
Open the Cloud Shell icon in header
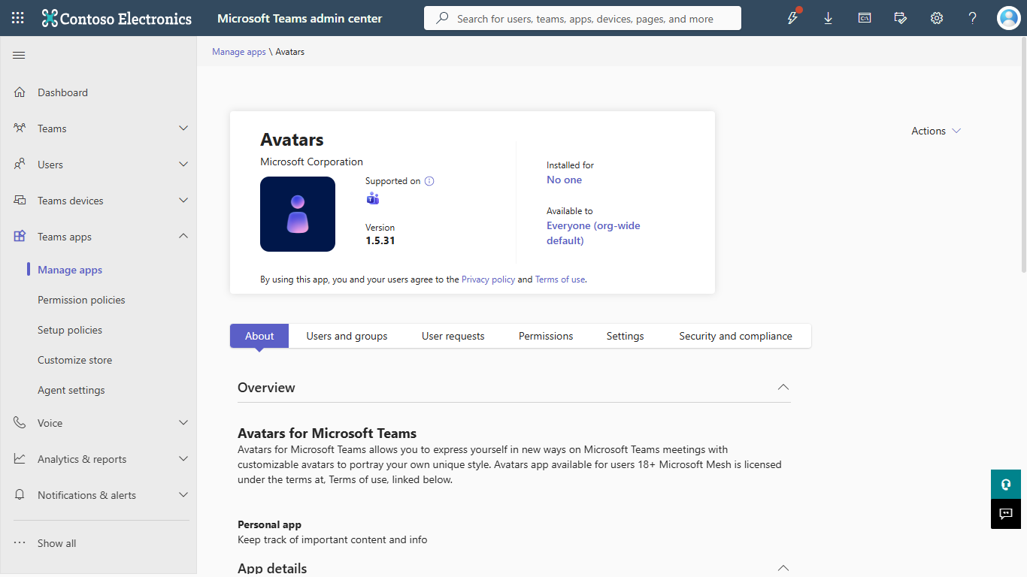865,18
